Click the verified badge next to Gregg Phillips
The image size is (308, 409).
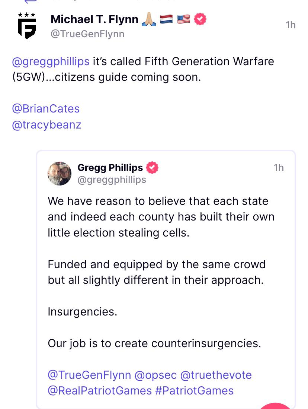click(x=152, y=168)
